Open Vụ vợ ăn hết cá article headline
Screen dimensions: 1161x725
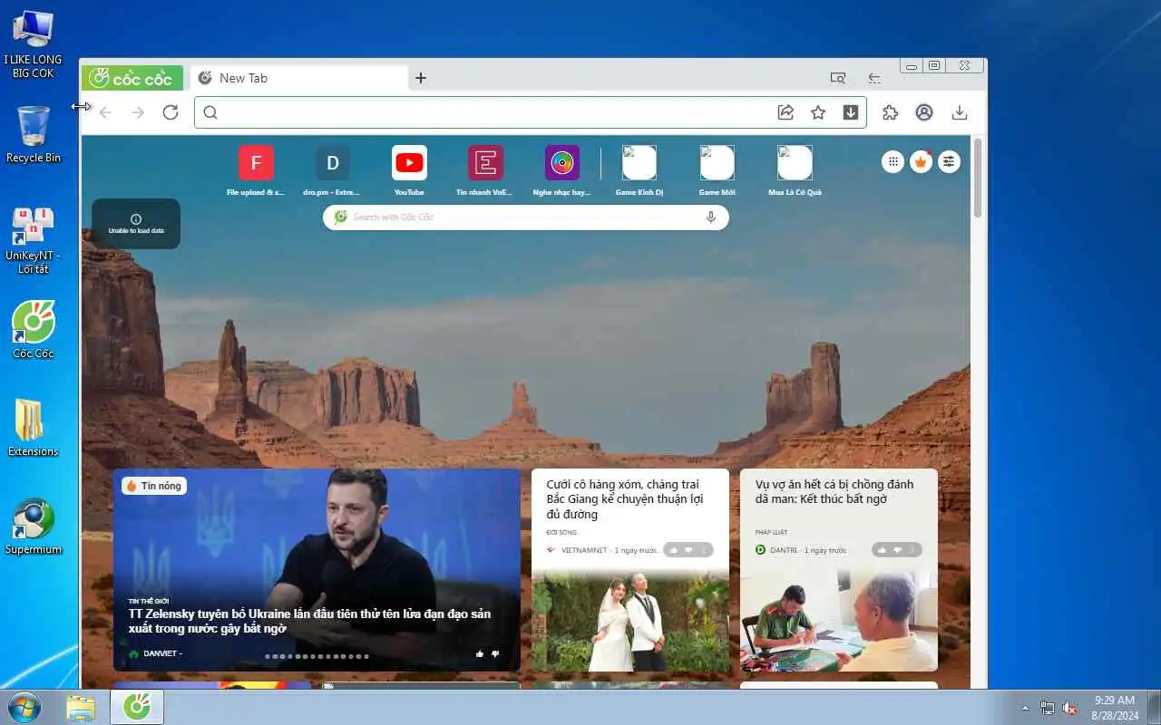pos(834,491)
